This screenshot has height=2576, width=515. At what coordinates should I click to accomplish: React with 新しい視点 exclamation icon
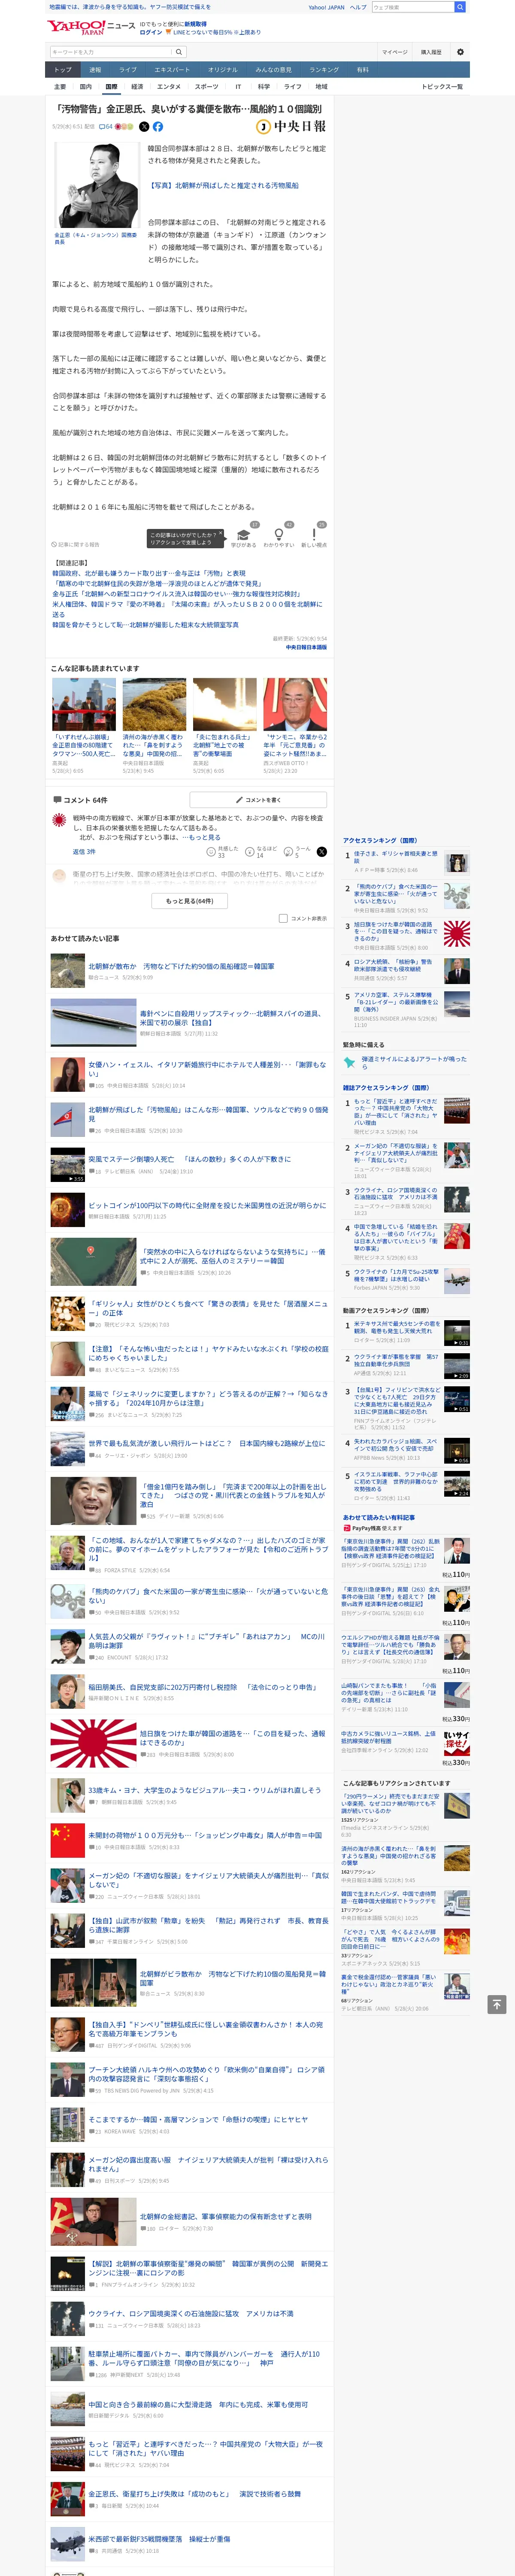[314, 535]
